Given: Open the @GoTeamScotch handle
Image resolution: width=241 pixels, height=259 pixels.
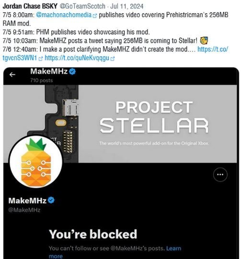Looking at the screenshot, I should point(82,6).
